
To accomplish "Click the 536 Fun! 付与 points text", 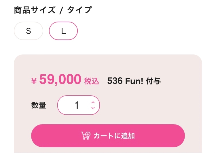I will pos(134,81).
